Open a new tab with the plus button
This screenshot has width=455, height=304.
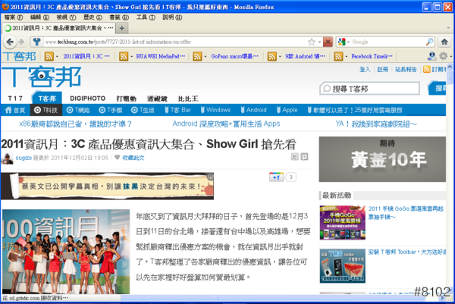[122, 28]
